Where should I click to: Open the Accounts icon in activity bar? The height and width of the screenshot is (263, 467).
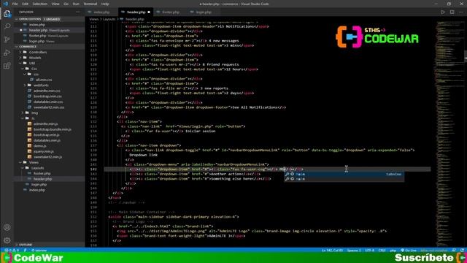click(x=7, y=227)
